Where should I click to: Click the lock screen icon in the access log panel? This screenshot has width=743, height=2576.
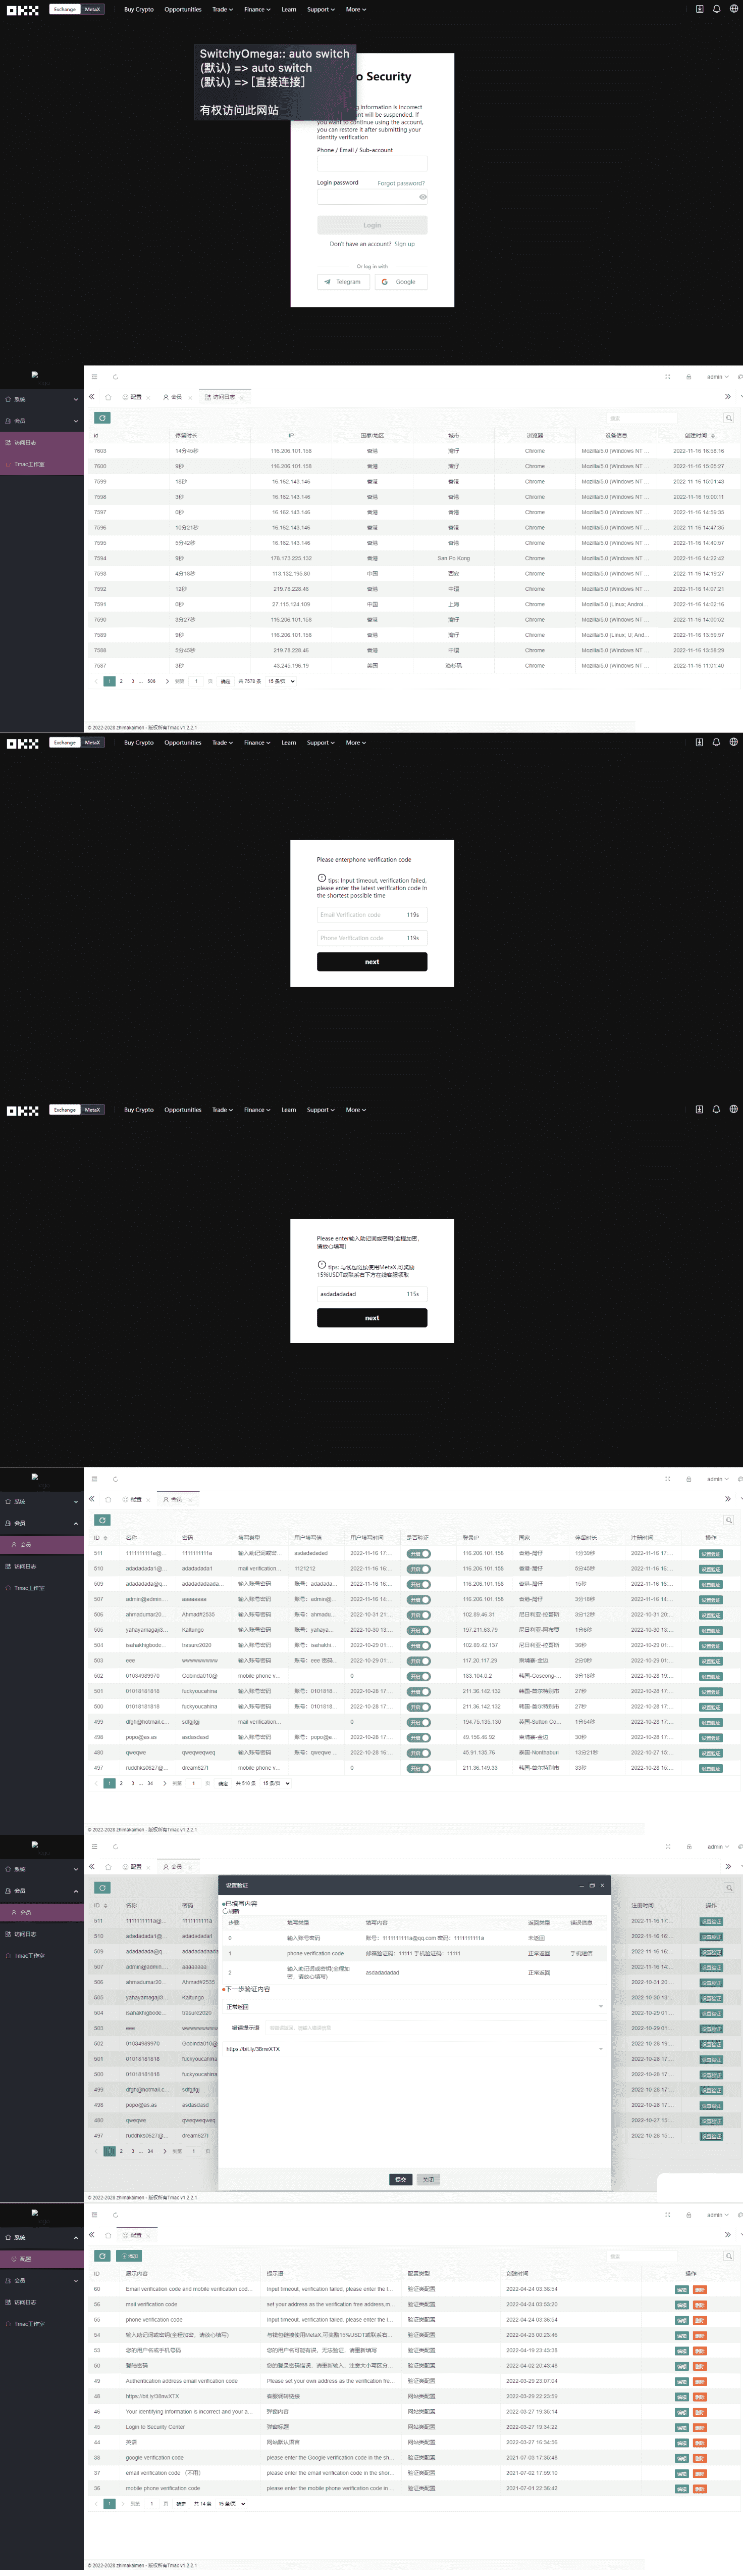(688, 377)
